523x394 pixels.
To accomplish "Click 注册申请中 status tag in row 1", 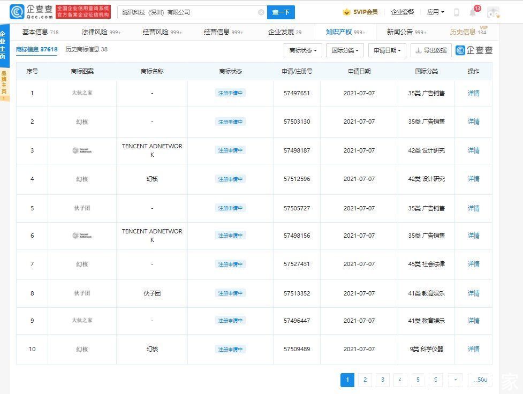I will coord(230,93).
